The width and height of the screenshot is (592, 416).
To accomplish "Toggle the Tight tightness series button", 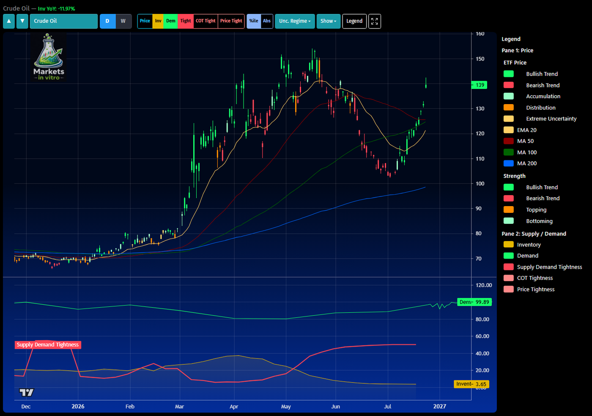I will [186, 21].
